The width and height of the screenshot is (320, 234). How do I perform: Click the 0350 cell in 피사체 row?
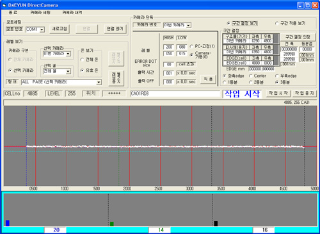pos(255,52)
